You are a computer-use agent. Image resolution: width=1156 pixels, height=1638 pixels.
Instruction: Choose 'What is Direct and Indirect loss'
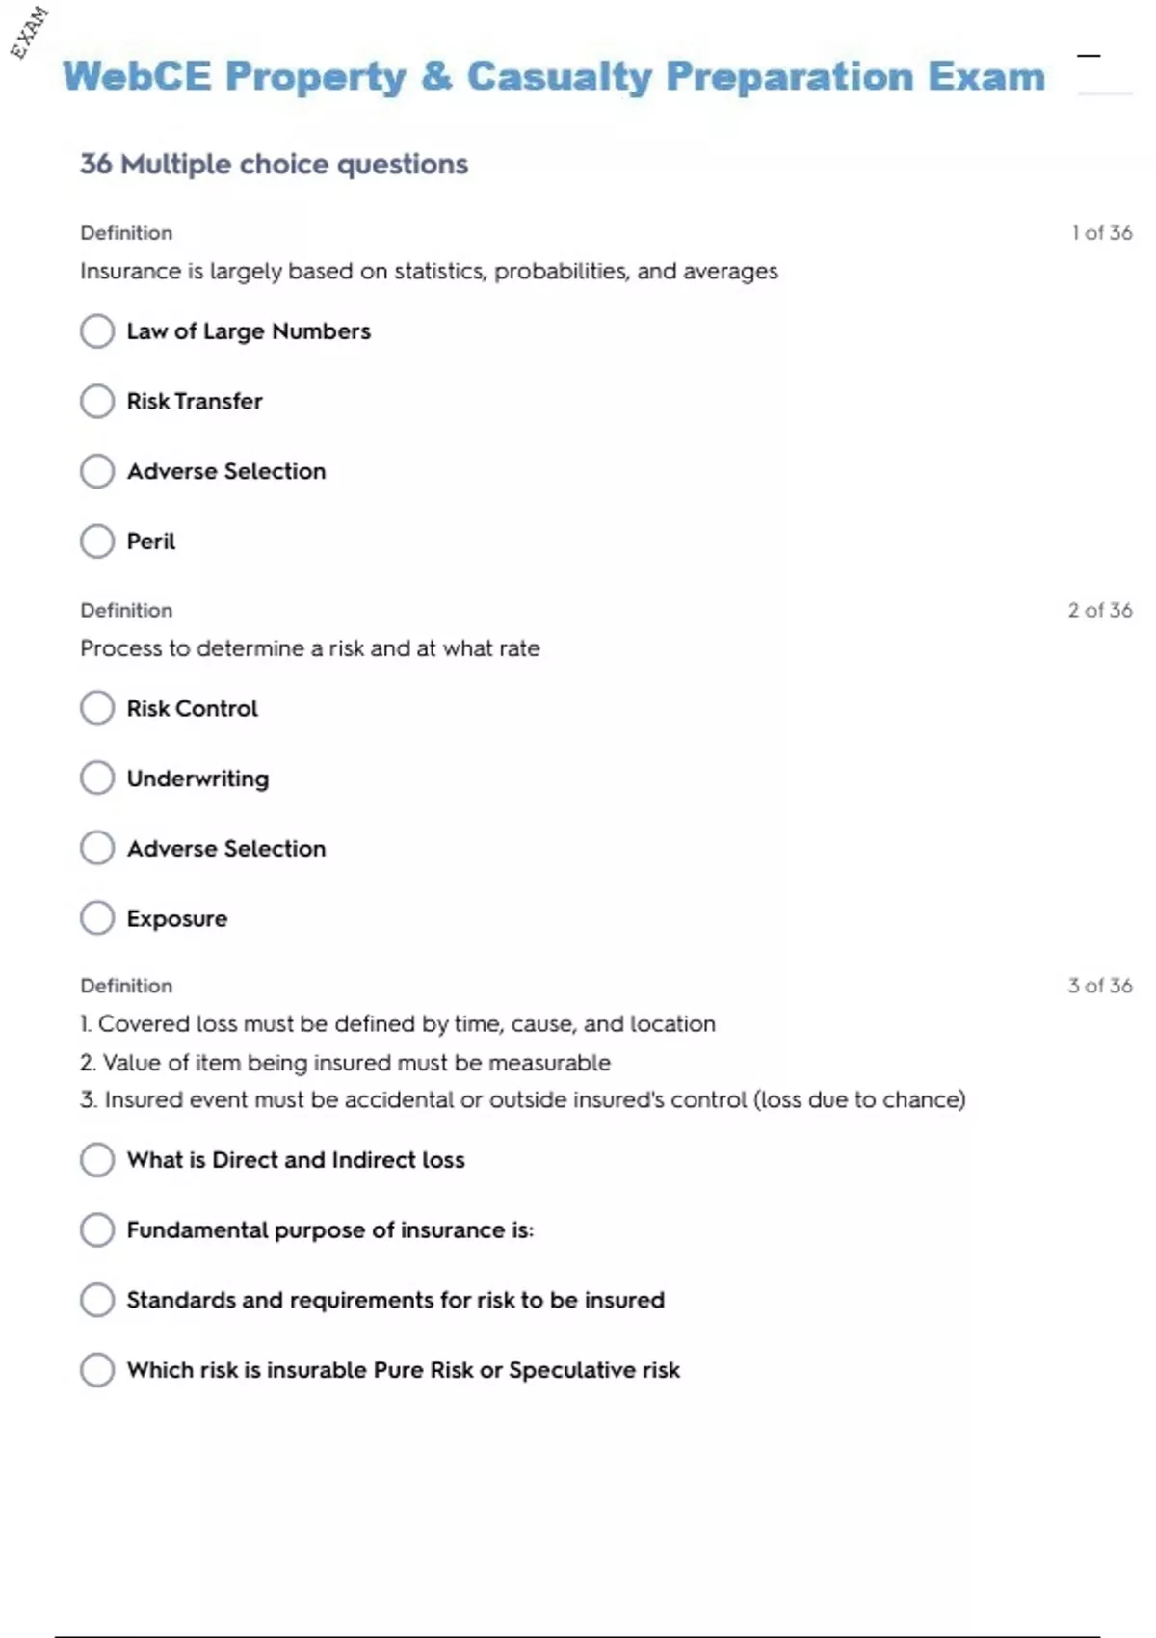pos(97,1160)
